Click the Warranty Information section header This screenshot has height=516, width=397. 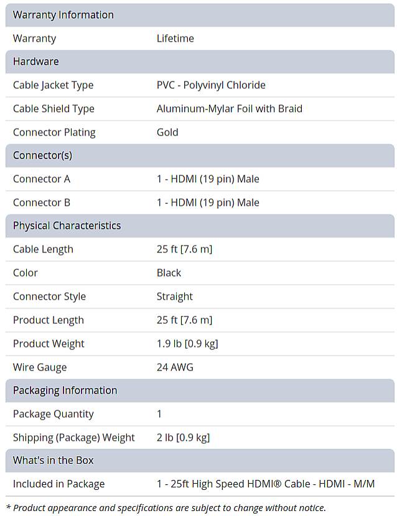click(x=63, y=15)
